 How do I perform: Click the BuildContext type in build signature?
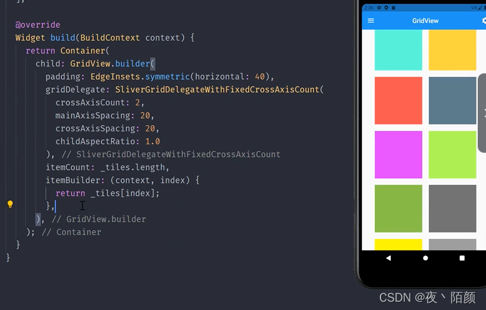tap(110, 38)
